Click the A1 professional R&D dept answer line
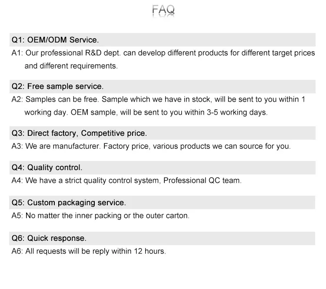Viewport: 326px width, 289px height. [x=163, y=53]
